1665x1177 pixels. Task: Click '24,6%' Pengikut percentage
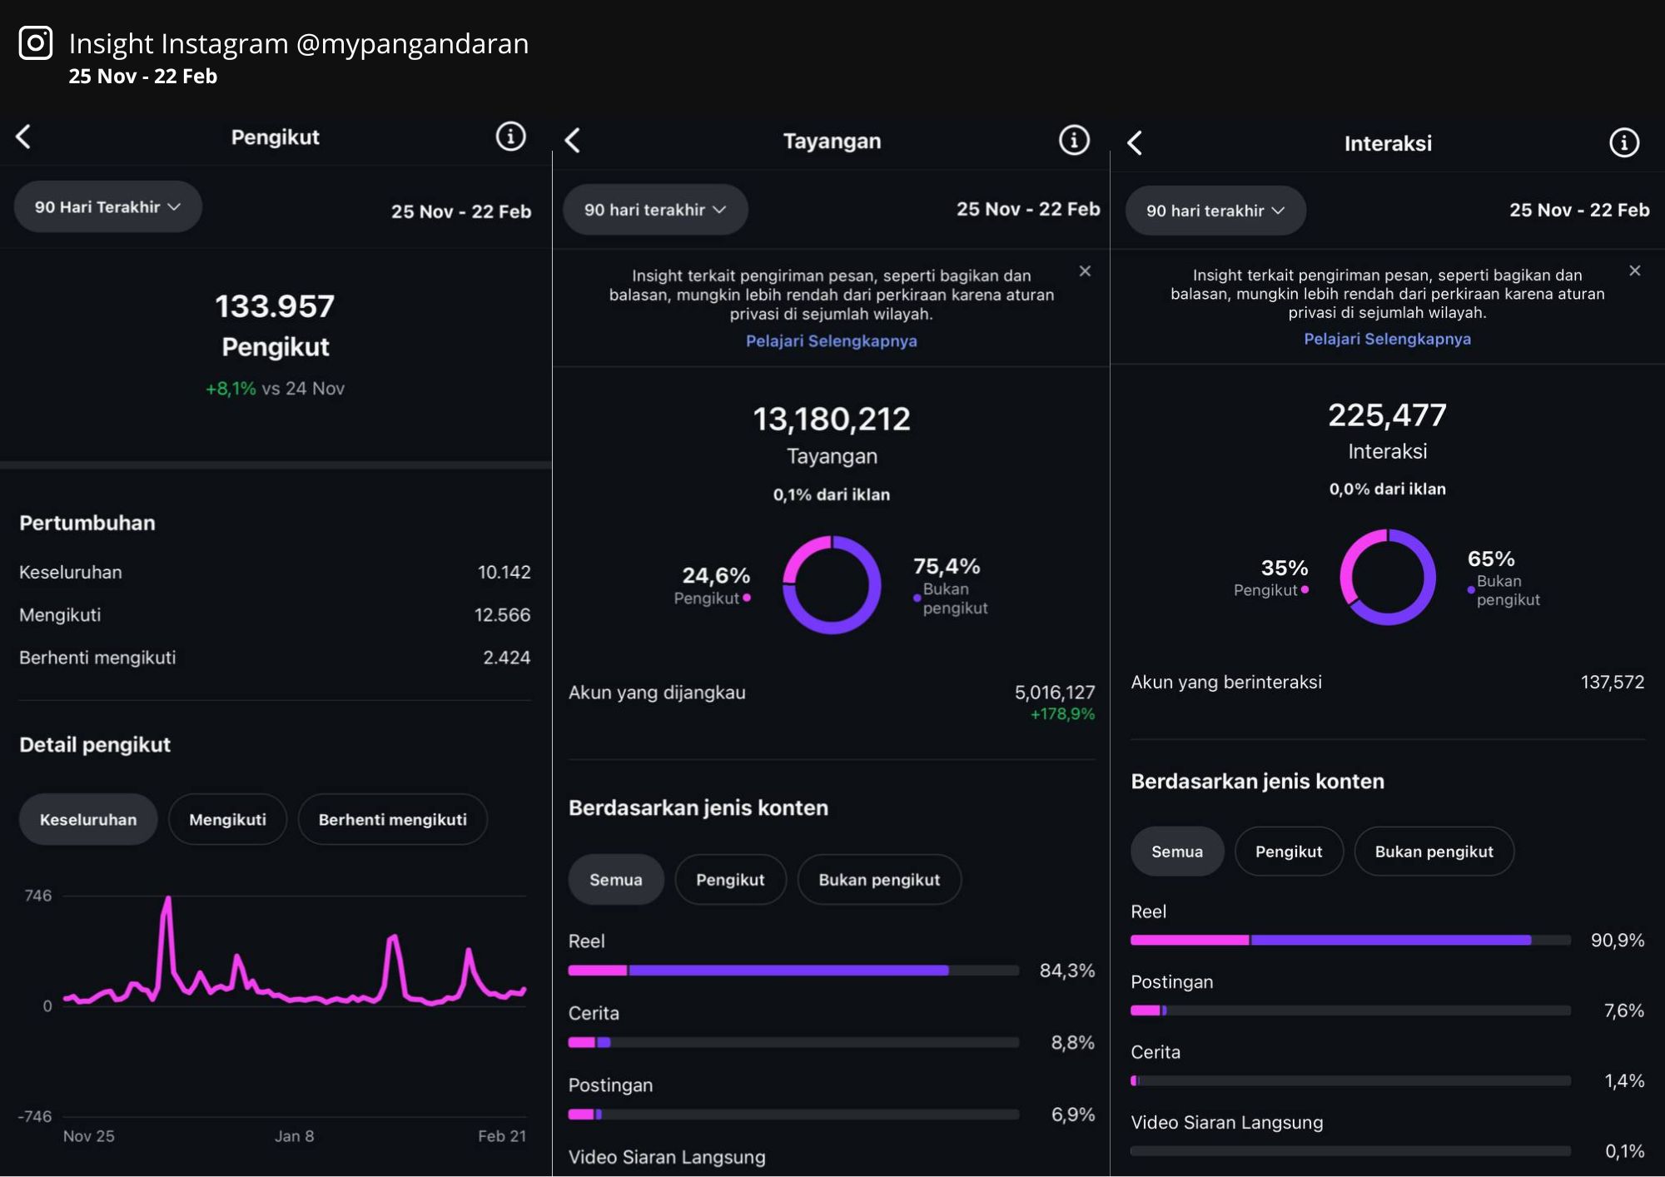click(716, 575)
